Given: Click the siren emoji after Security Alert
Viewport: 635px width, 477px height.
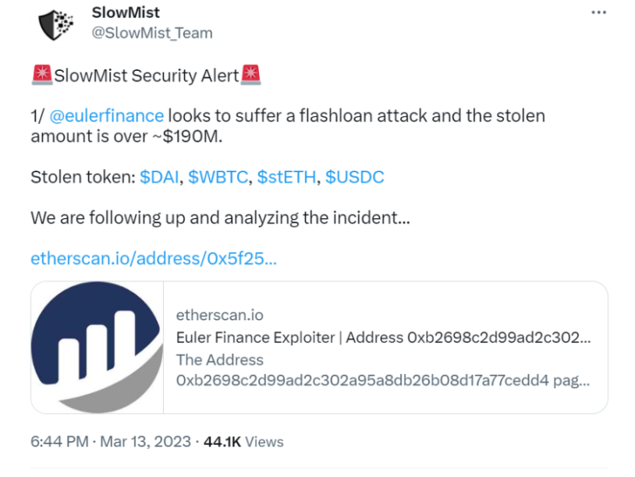Looking at the screenshot, I should pyautogui.click(x=250, y=75).
